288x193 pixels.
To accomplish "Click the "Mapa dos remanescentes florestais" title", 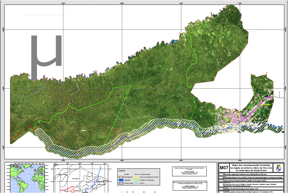I will pos(251,165).
